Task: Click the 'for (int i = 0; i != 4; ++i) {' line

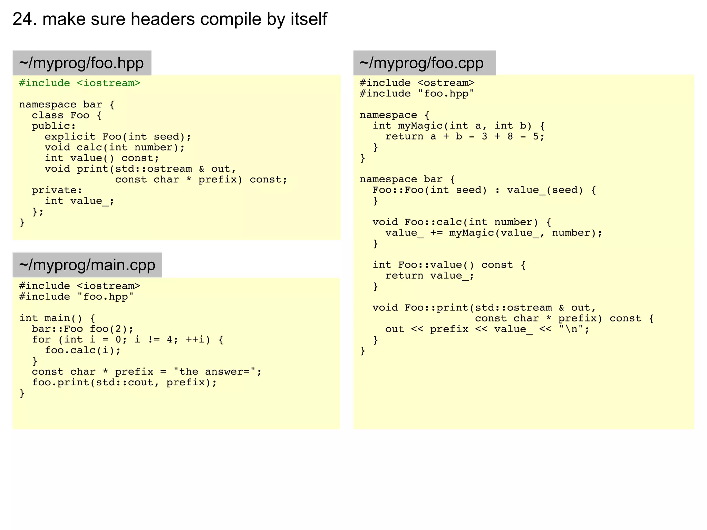Action: [128, 339]
